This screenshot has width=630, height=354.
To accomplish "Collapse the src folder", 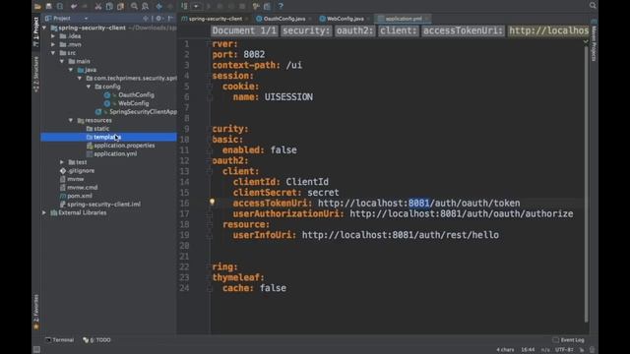I will pos(53,53).
